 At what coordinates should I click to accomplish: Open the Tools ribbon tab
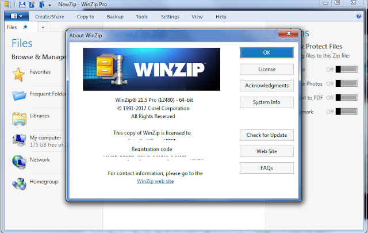pyautogui.click(x=142, y=17)
